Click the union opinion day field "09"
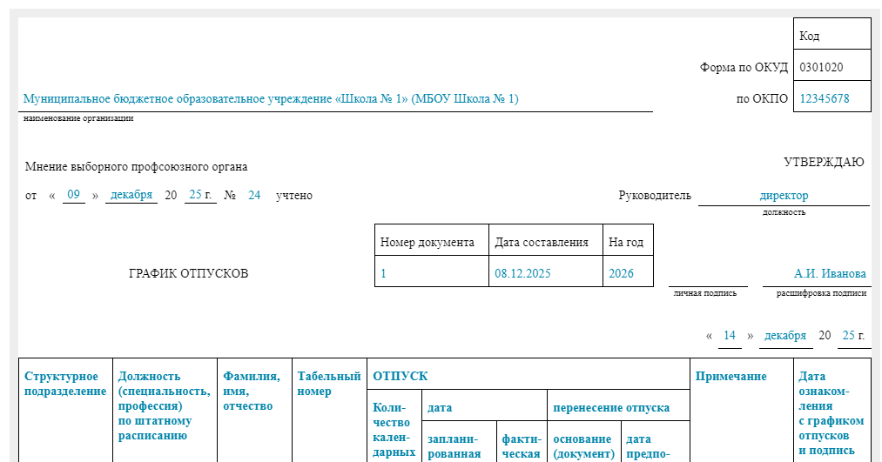Image resolution: width=882 pixels, height=462 pixels. [74, 195]
